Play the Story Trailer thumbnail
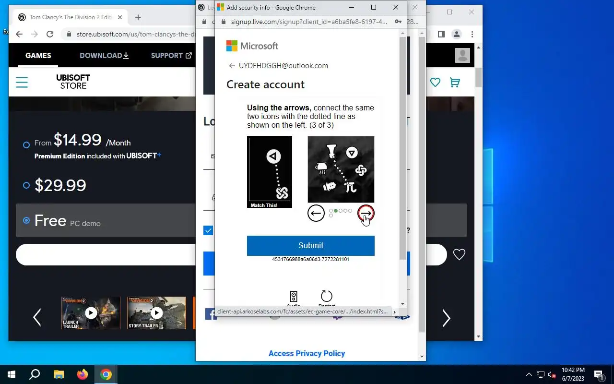 pos(156,313)
